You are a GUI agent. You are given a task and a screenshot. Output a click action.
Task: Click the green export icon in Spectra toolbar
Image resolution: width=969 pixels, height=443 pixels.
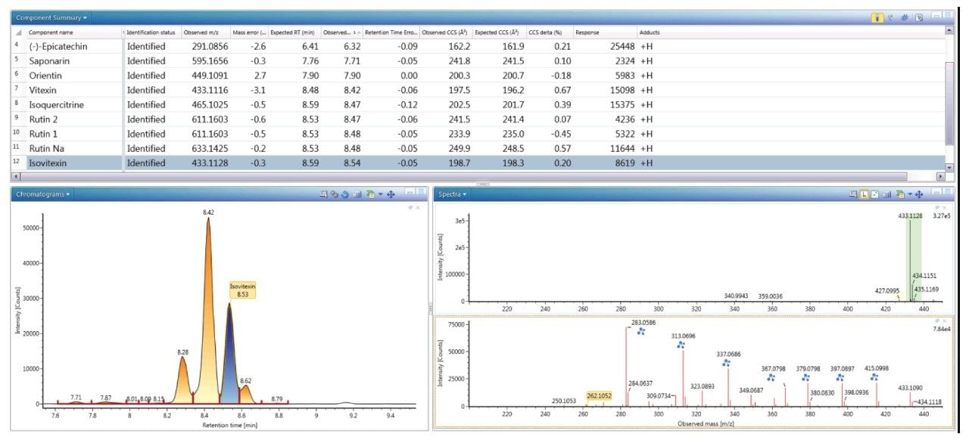pyautogui.click(x=900, y=194)
